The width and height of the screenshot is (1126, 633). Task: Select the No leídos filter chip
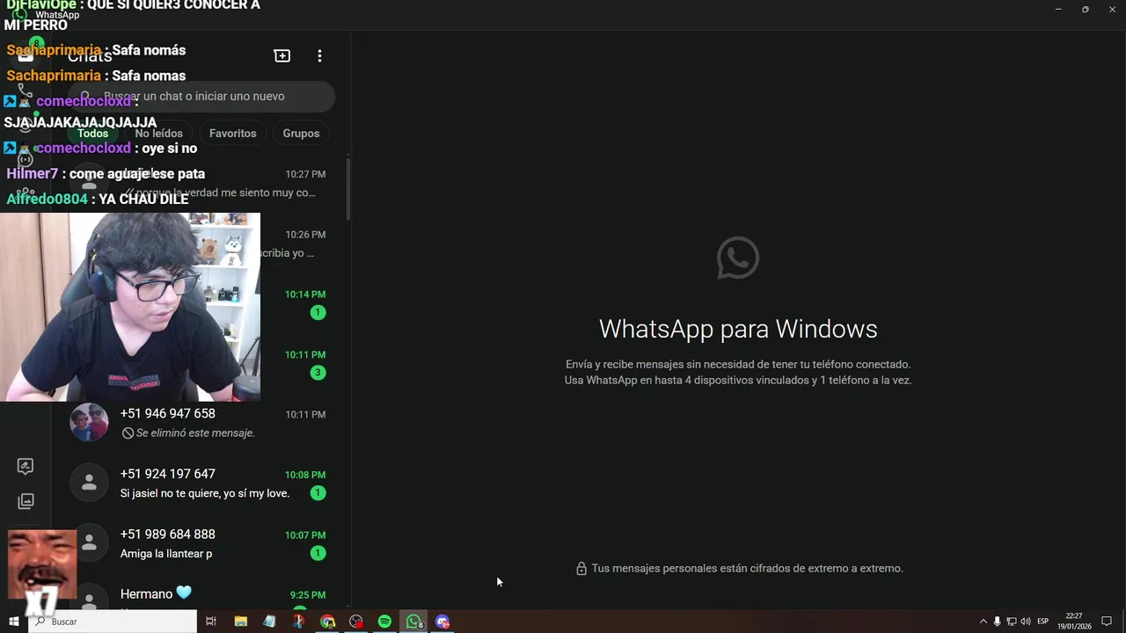tap(158, 134)
